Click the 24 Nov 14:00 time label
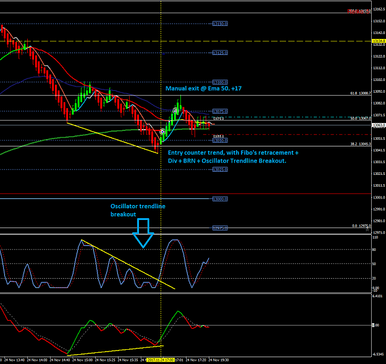The image size is (386, 364). click(37, 360)
